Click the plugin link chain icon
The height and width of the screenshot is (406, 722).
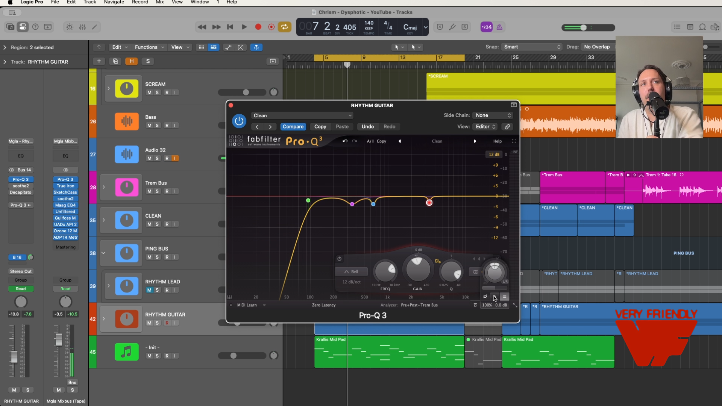tap(507, 127)
